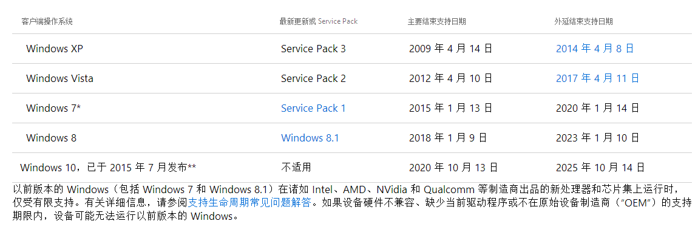Click the 不适用 cell
Screen dimensions: 698x235
296,168
